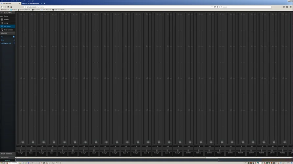Reload the current page
The width and height of the screenshot is (293, 164).
click(x=8, y=7)
